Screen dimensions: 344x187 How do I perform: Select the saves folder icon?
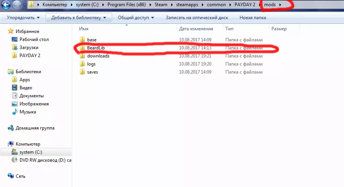point(82,72)
